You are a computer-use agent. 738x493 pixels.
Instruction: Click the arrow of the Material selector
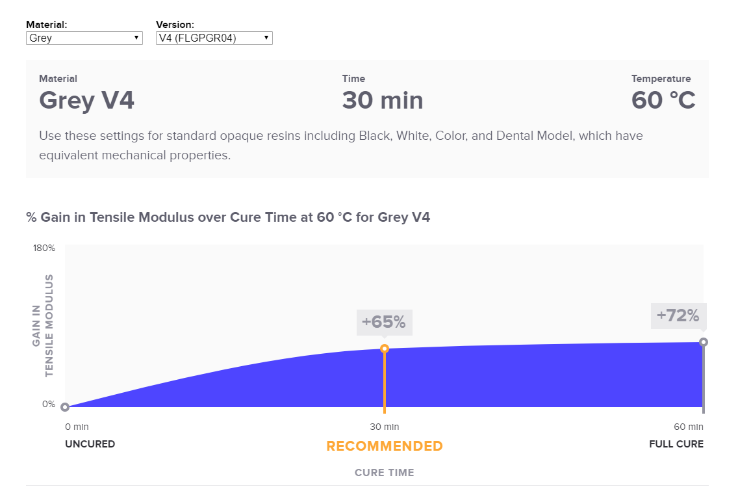click(136, 38)
